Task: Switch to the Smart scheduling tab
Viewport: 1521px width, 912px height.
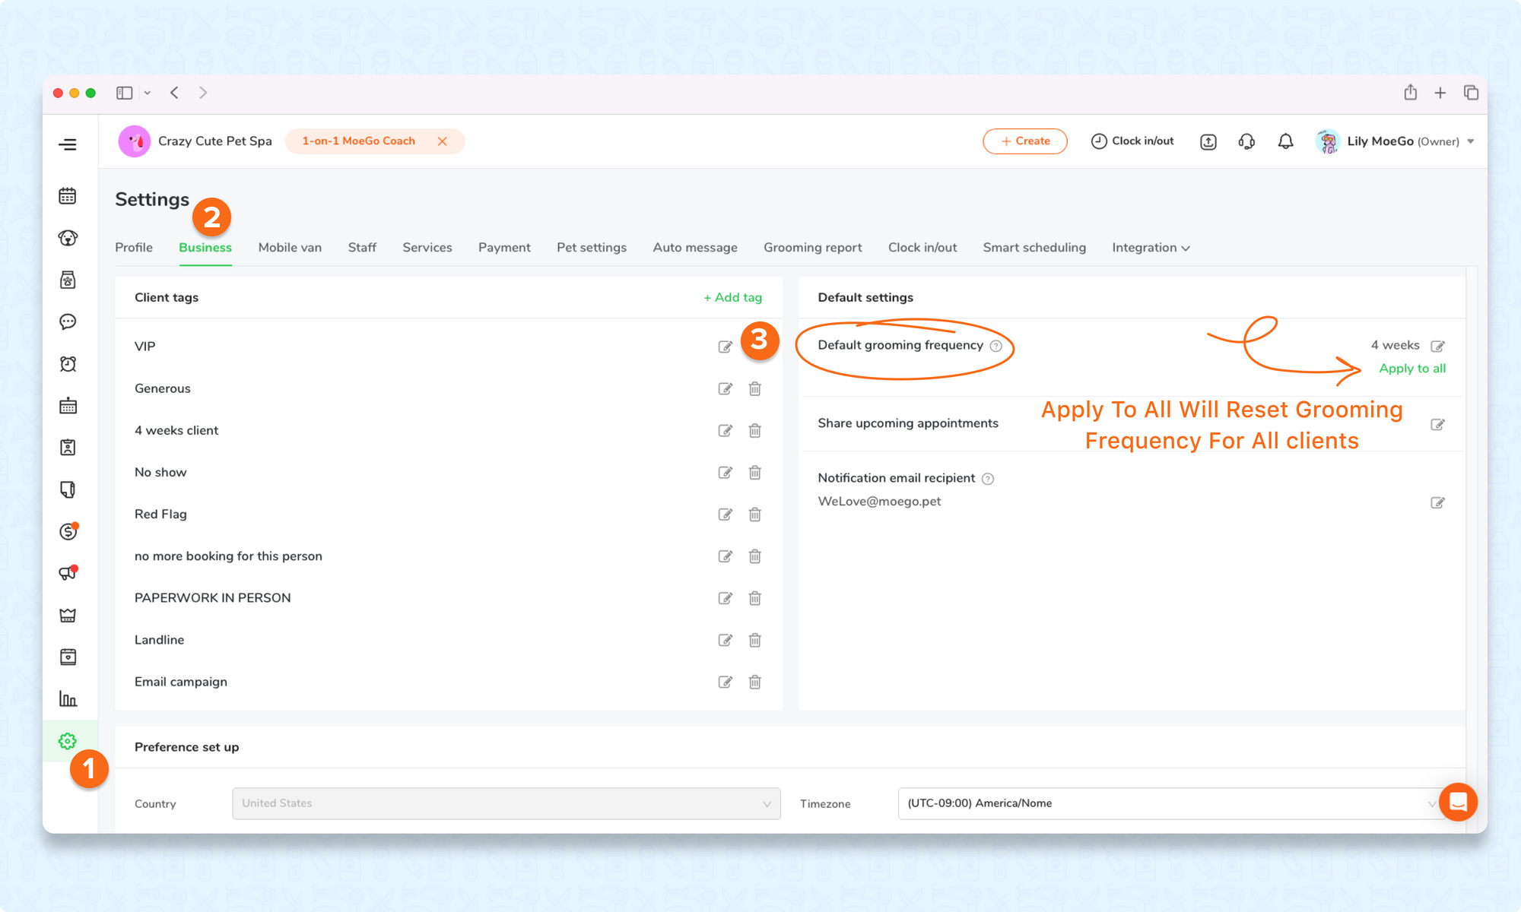Action: (x=1034, y=248)
